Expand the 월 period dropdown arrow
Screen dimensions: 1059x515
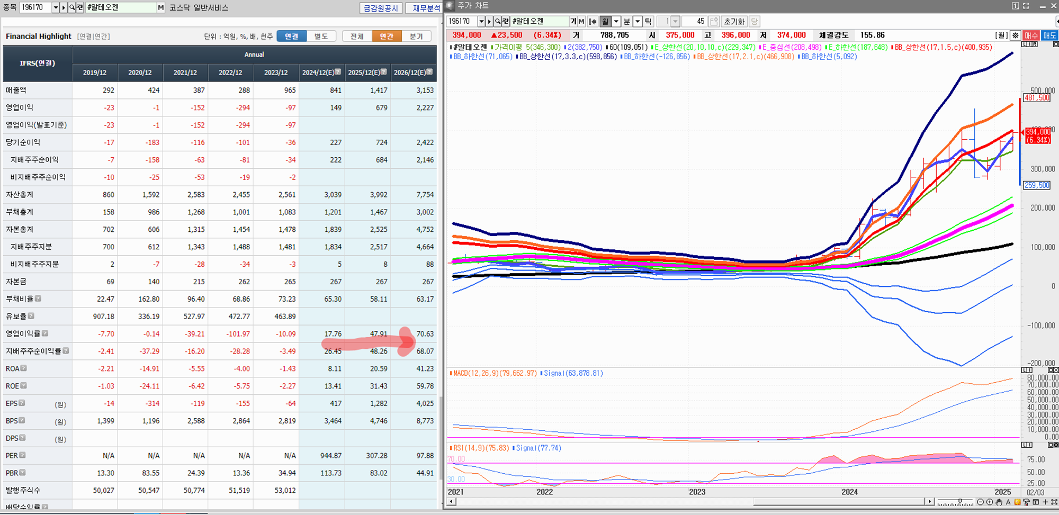[616, 22]
